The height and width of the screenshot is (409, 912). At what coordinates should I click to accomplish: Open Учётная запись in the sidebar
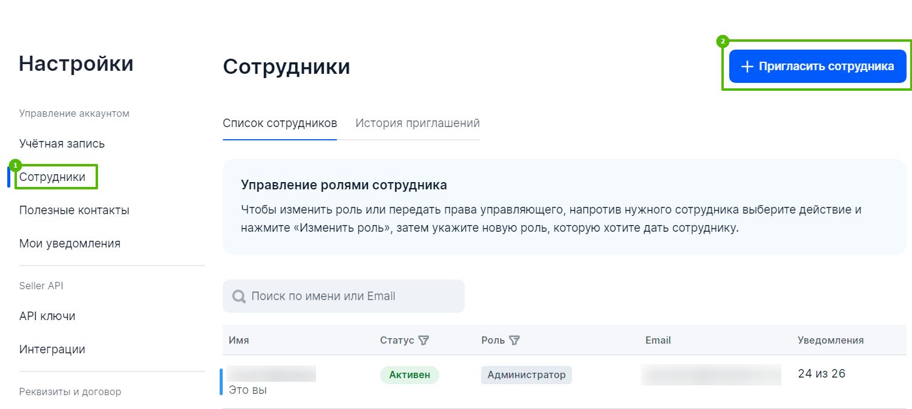[x=62, y=144]
